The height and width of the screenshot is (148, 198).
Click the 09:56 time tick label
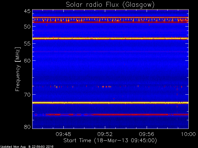(147, 134)
